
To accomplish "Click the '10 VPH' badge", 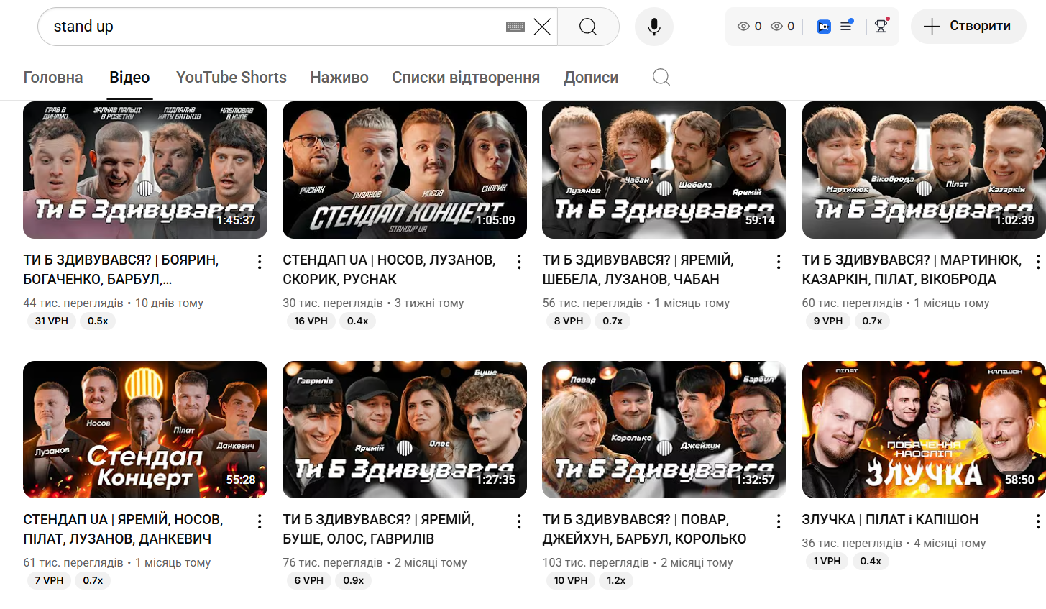I will 571,580.
